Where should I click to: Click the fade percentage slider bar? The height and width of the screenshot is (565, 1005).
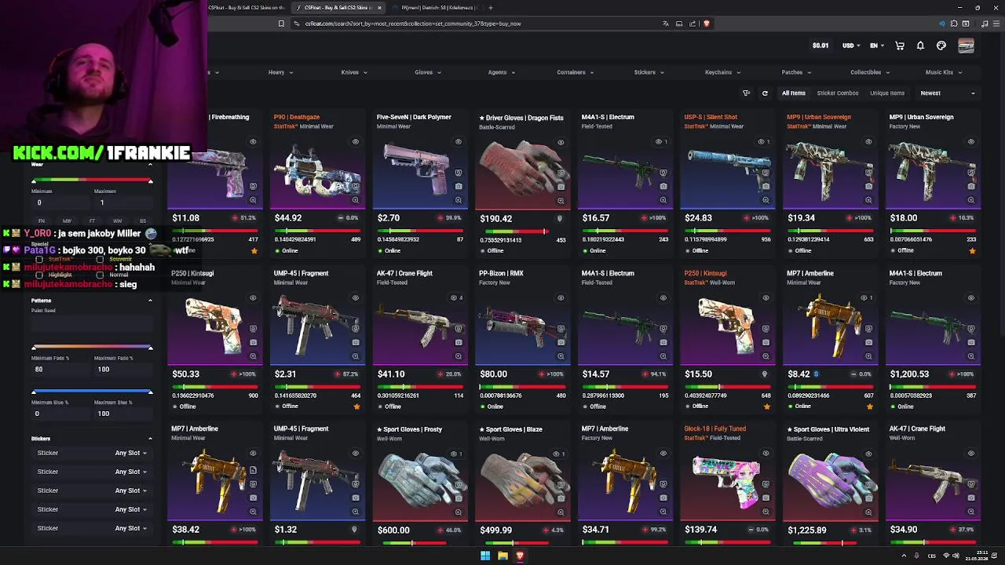click(x=92, y=347)
